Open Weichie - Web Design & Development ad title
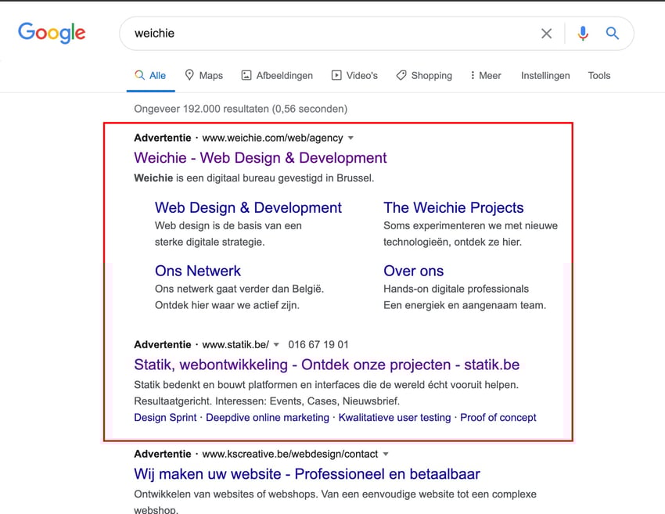Screen dimensions: 665x514 [261, 158]
